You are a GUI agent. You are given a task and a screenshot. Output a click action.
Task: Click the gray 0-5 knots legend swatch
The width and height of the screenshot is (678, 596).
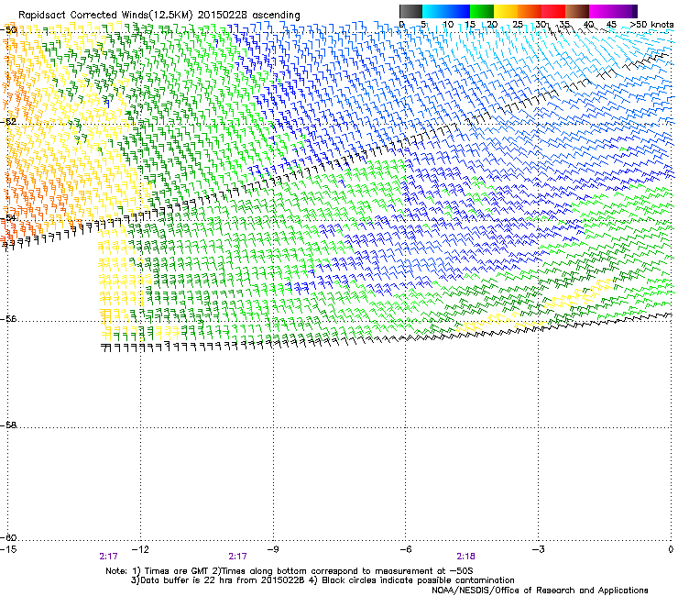(410, 11)
